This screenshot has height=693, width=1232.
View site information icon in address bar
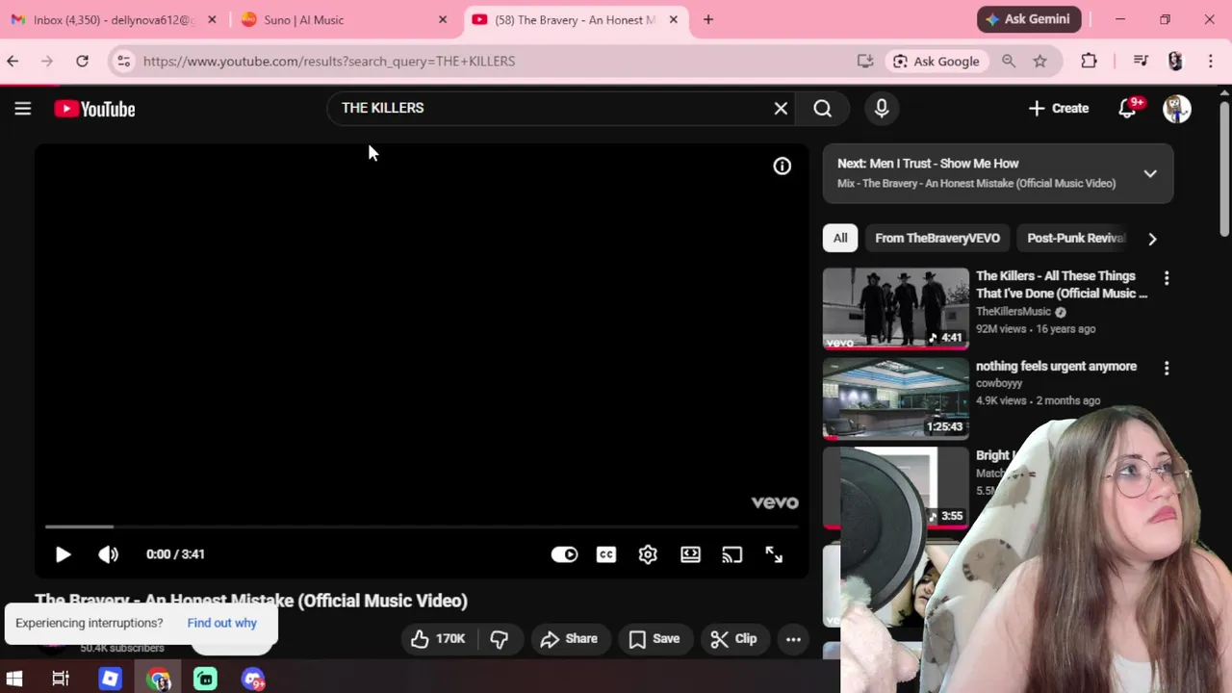click(x=123, y=61)
